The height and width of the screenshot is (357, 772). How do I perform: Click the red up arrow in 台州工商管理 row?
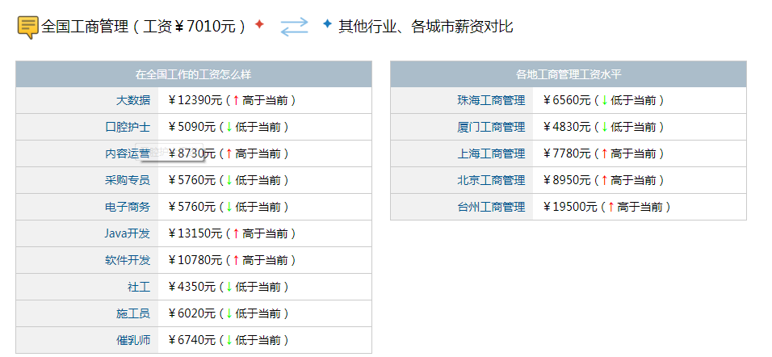click(610, 207)
